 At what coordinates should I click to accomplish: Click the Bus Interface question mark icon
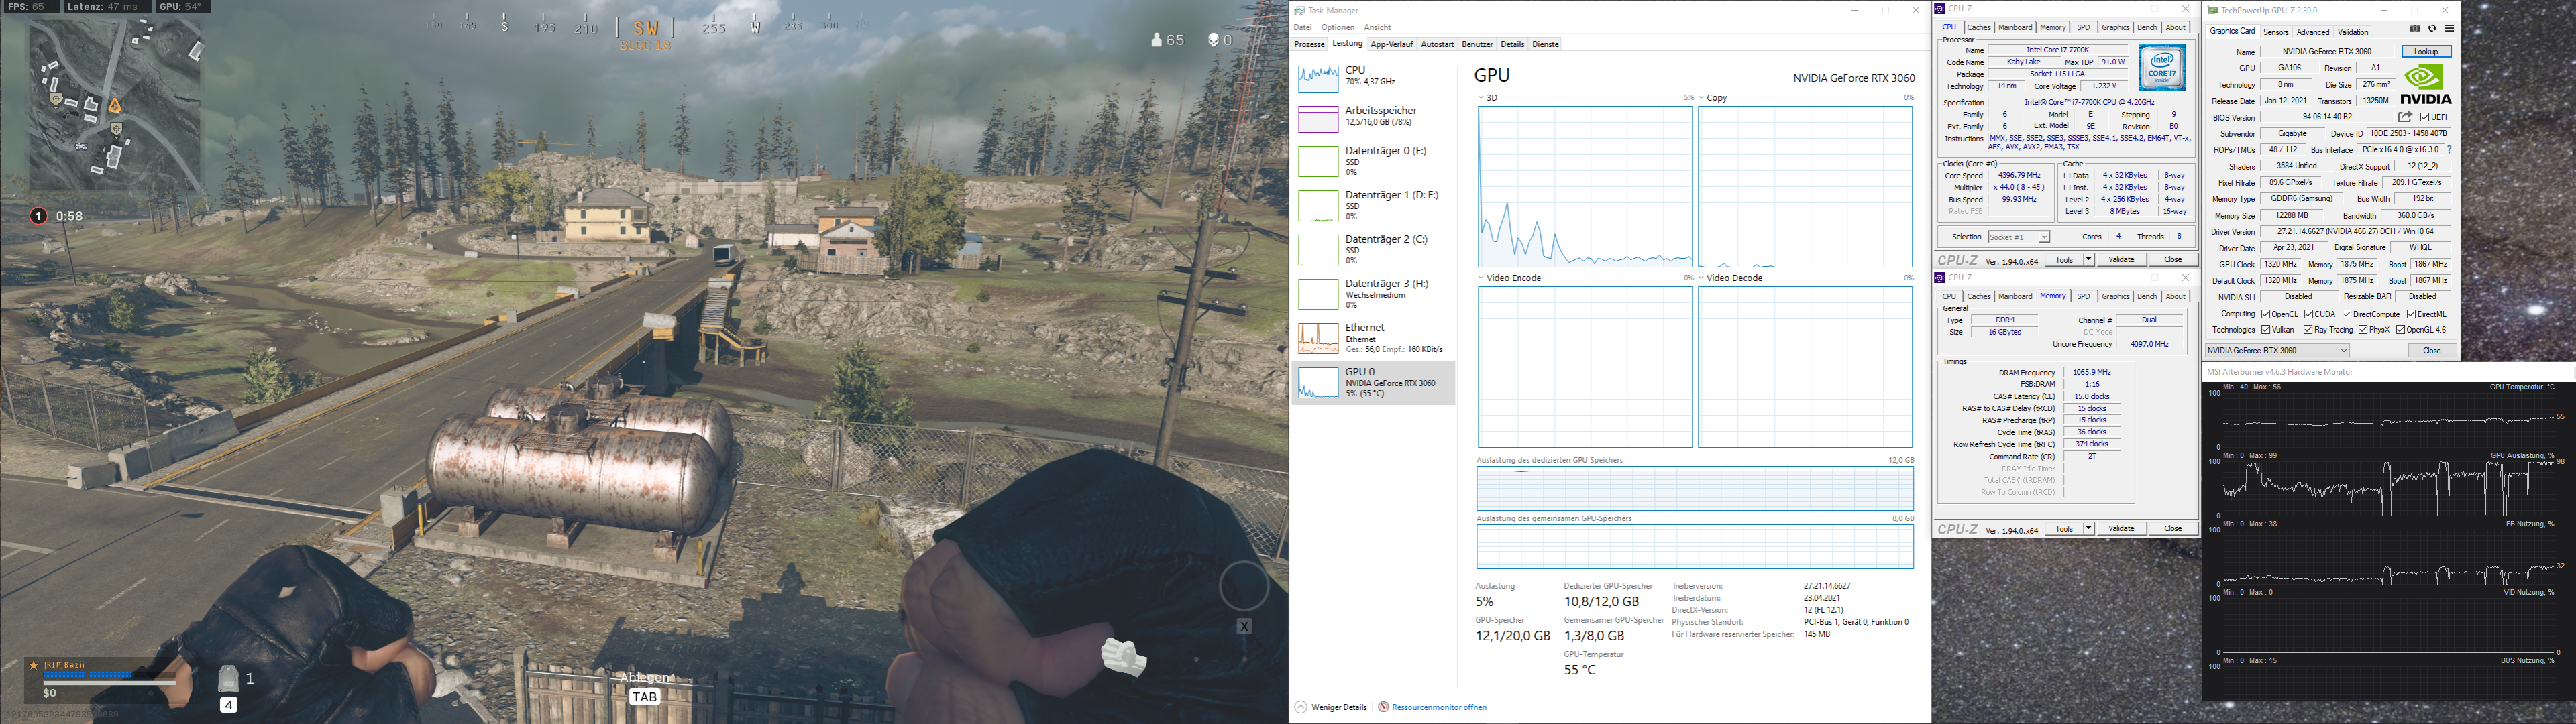2449,150
